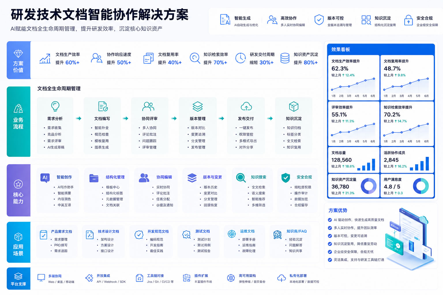Click the 高可用架构 wheel icon

[x=231, y=278]
